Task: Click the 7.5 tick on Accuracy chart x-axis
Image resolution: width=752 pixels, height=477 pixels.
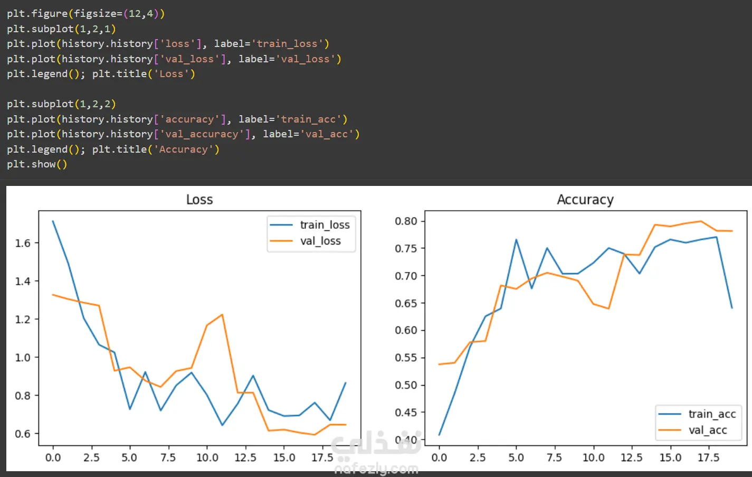Action: click(554, 457)
